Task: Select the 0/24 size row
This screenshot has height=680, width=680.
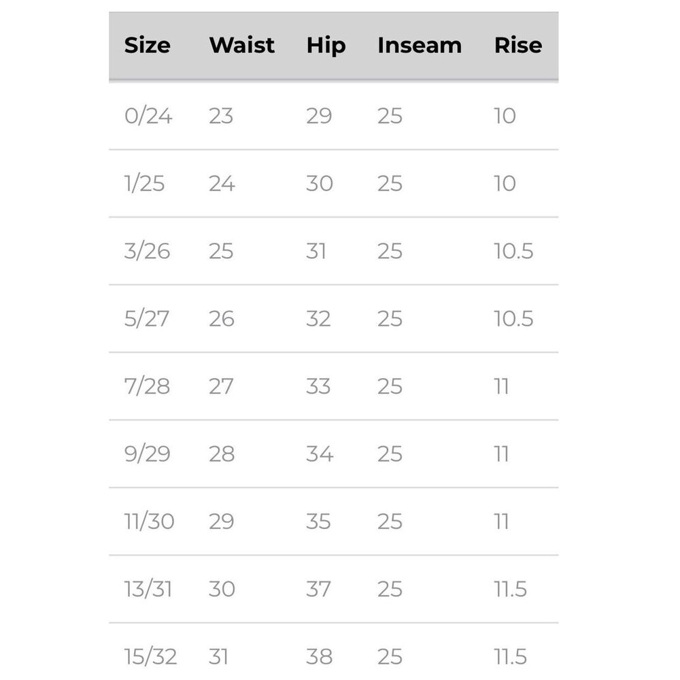Action: (x=333, y=116)
